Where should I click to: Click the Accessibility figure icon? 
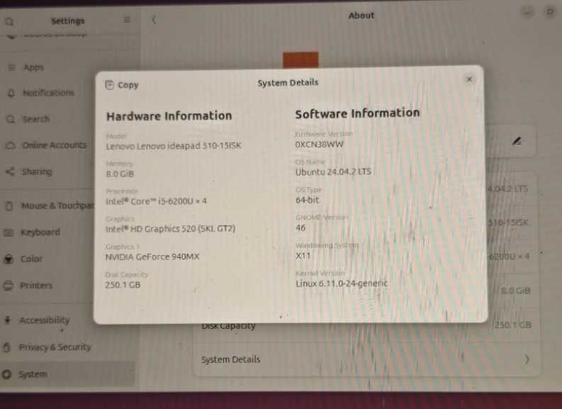[x=8, y=320]
